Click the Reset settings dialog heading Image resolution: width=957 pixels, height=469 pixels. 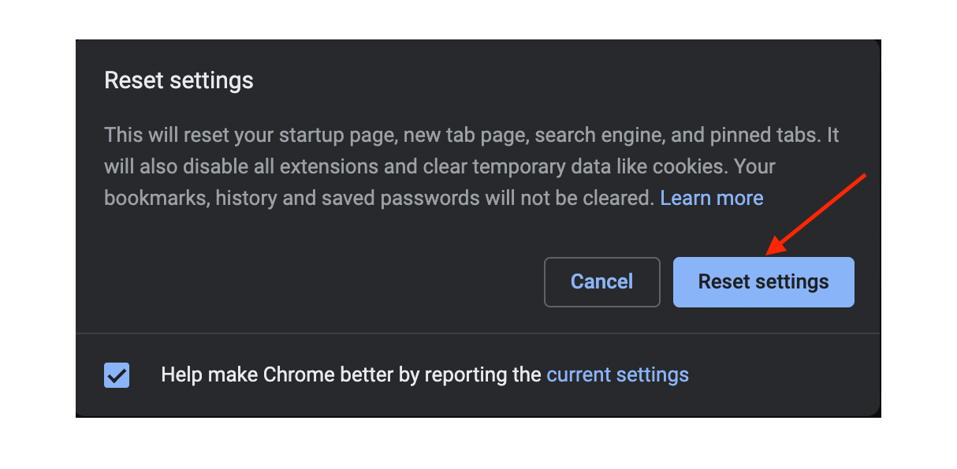click(179, 80)
